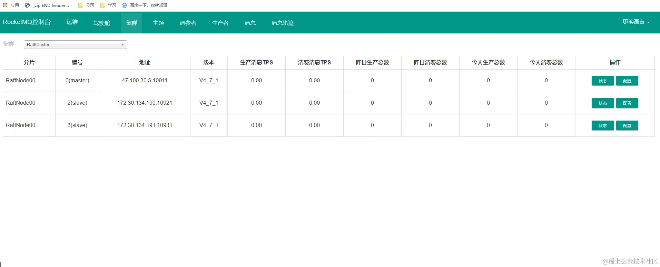The width and height of the screenshot is (660, 267).
Task: Open the RaftCluster cluster dropdown
Action: [x=76, y=44]
